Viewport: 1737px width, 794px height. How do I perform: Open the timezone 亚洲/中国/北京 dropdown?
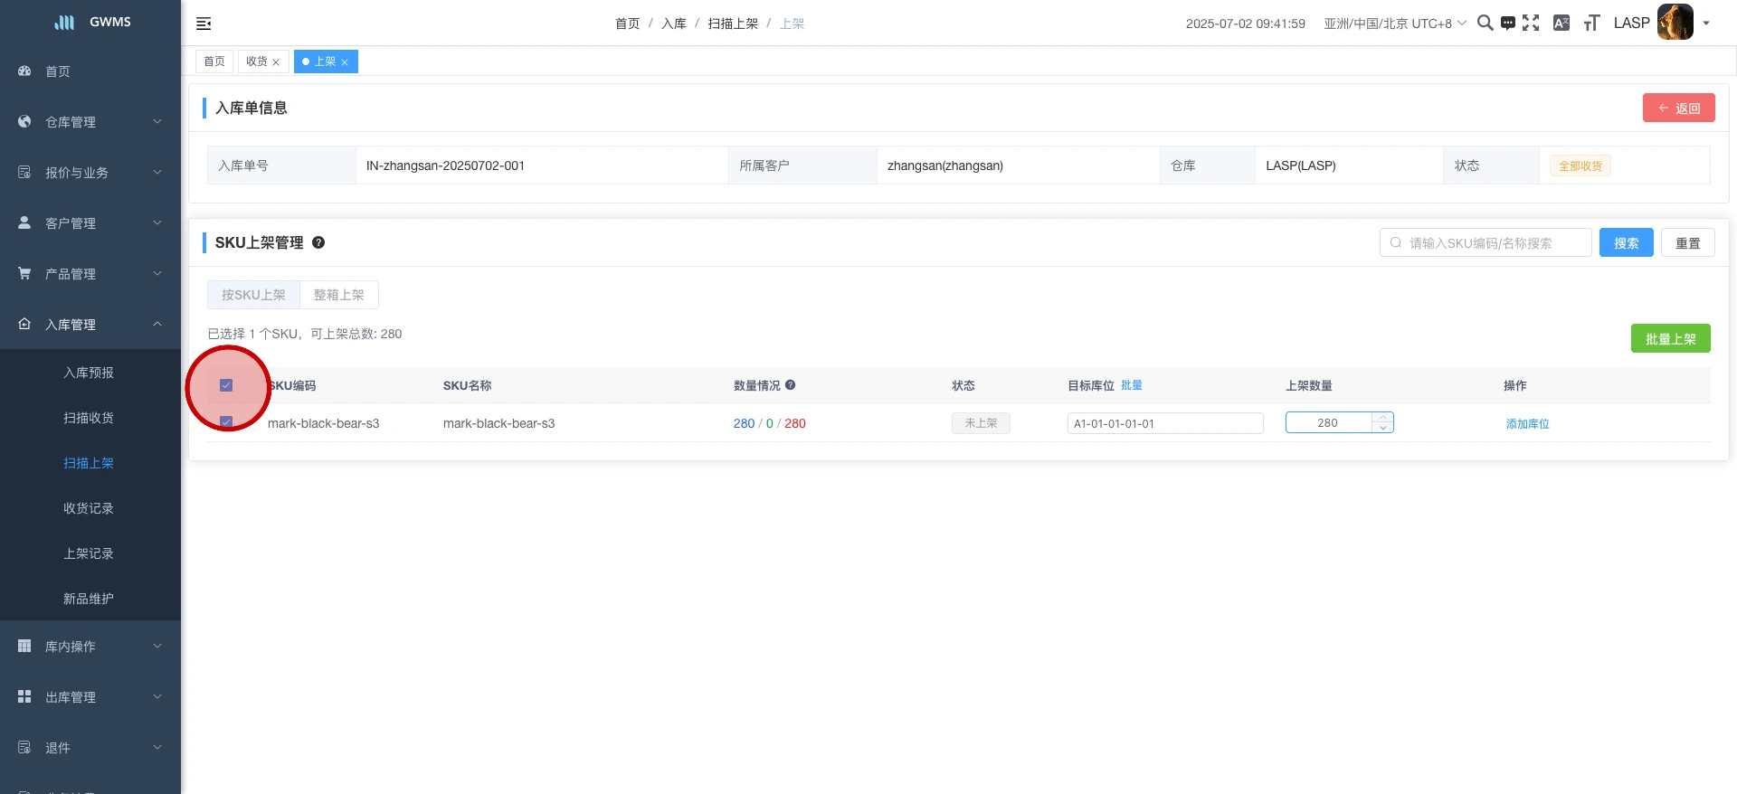pyautogui.click(x=1394, y=24)
